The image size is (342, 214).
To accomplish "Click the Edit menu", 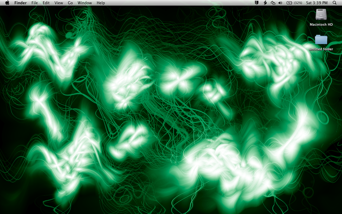I will pyautogui.click(x=46, y=3).
